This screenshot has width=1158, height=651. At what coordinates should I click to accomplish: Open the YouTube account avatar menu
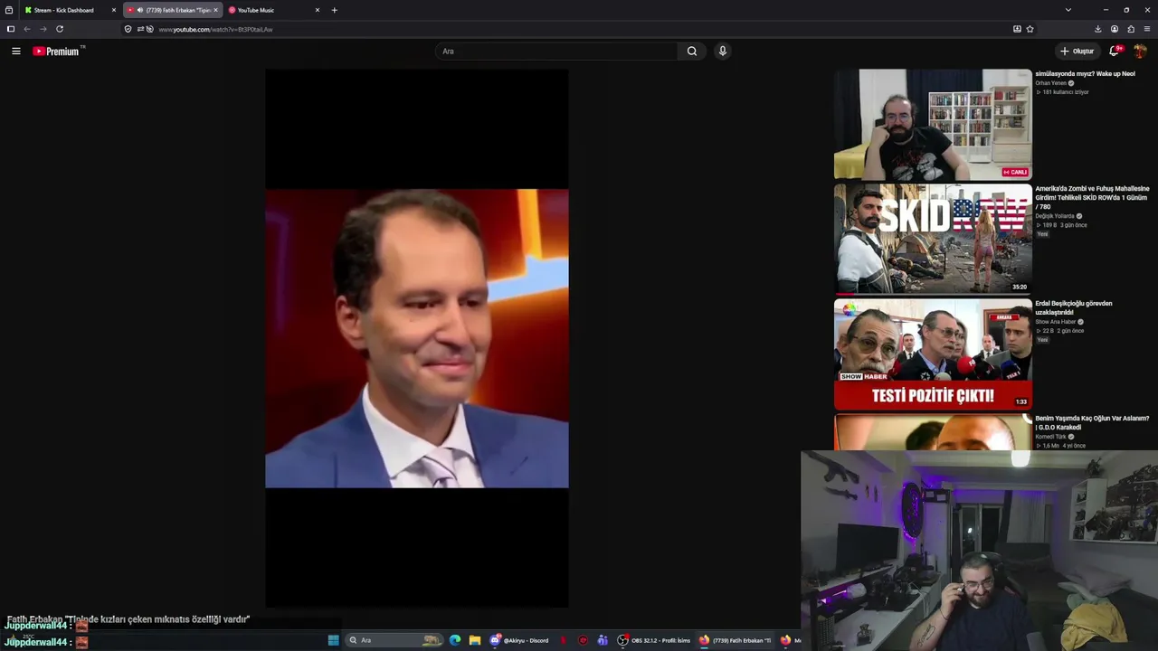pos(1140,52)
